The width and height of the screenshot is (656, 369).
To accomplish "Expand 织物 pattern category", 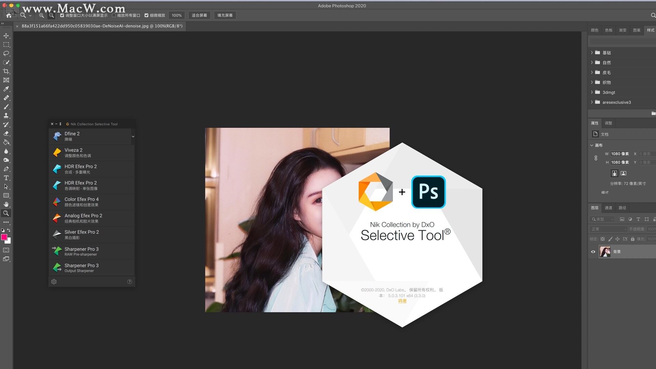I will click(x=592, y=82).
